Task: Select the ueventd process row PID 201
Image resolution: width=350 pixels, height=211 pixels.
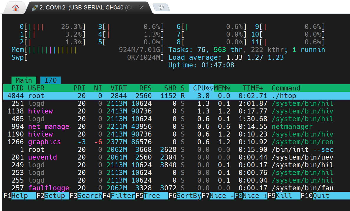Action: [x=177, y=157]
